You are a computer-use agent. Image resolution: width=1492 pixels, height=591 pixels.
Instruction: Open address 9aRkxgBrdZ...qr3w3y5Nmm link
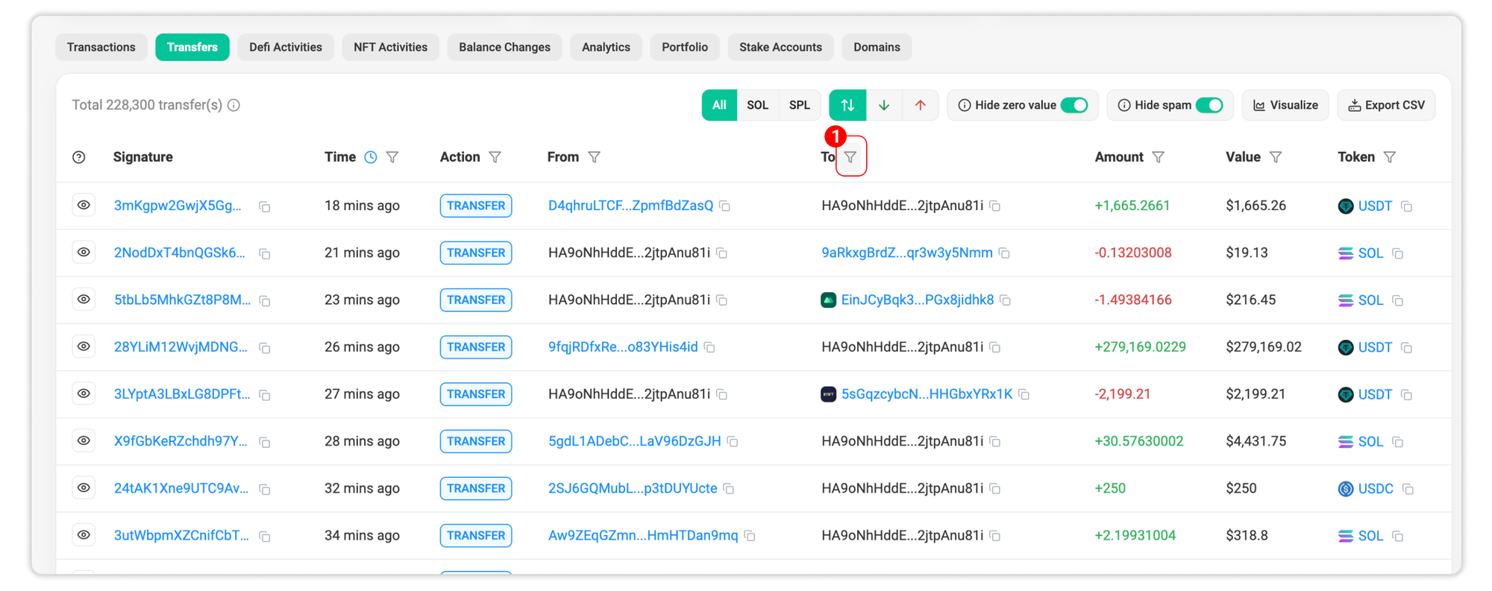coord(906,253)
